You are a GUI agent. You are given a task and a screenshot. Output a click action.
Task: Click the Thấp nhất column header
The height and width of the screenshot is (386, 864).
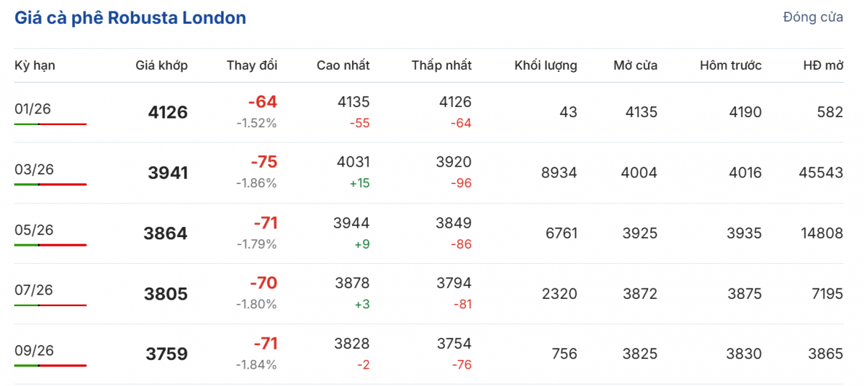click(441, 65)
